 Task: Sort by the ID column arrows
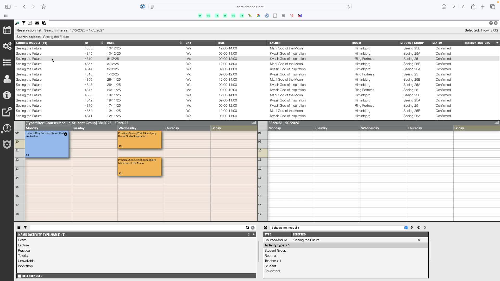(x=102, y=43)
